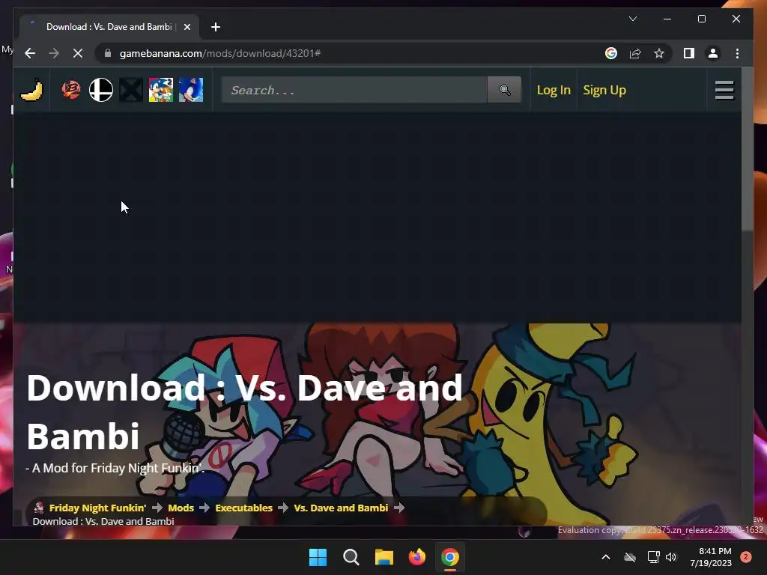Screen dimensions: 767x575
Task: Open the Mods breadcrumb link
Action: pyautogui.click(x=181, y=508)
